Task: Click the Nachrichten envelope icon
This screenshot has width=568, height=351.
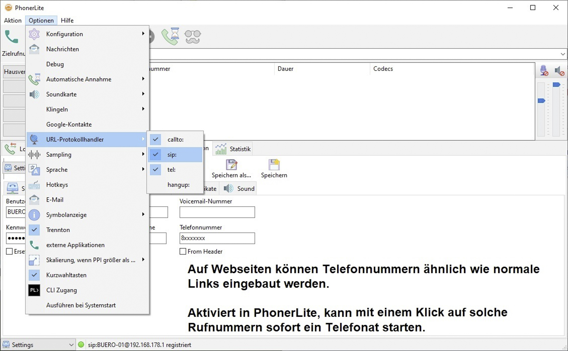Action: coord(34,49)
